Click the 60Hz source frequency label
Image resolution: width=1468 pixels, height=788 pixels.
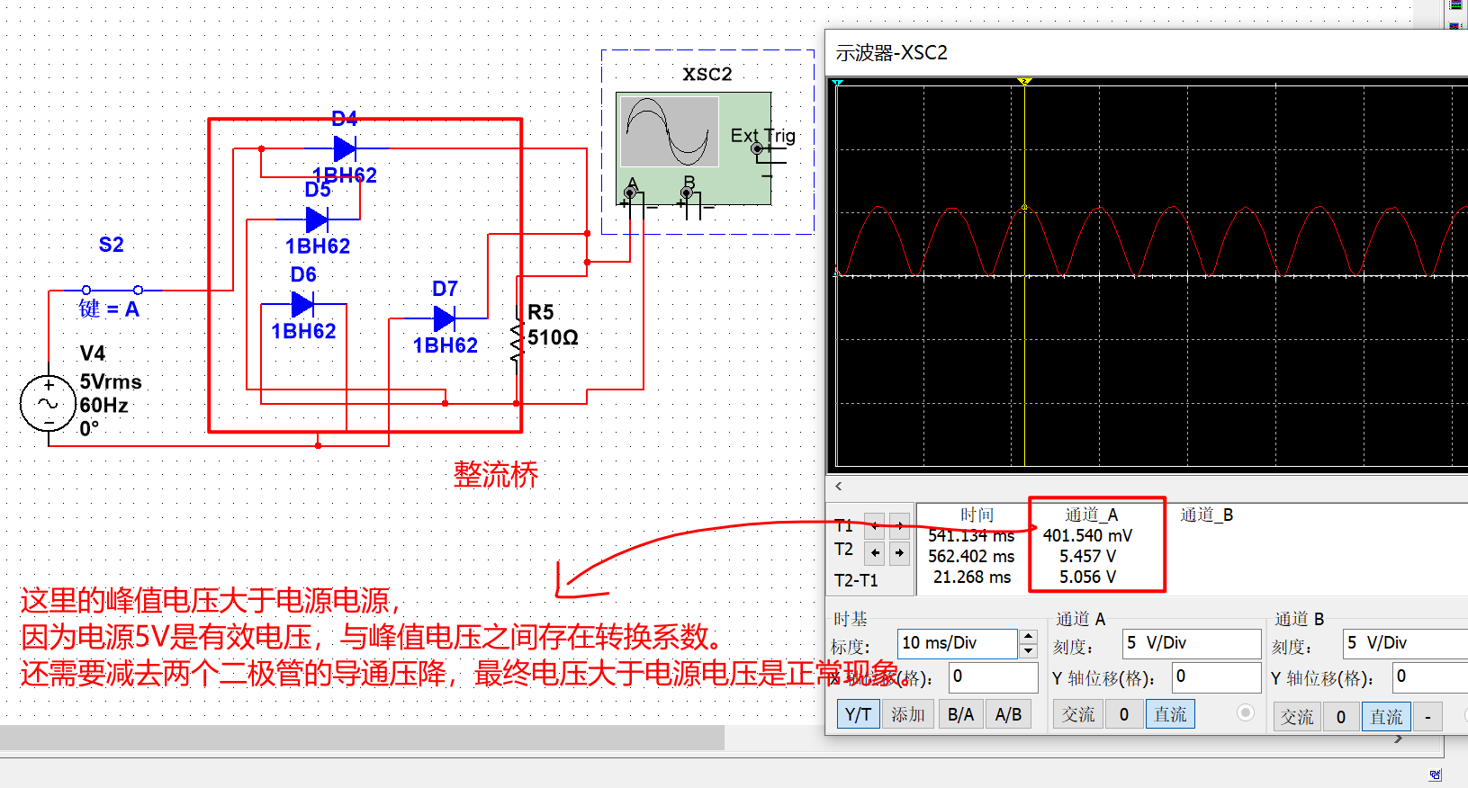coord(104,405)
